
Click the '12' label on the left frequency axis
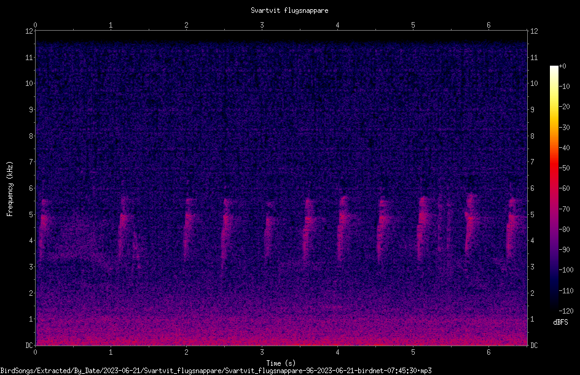[x=29, y=31]
